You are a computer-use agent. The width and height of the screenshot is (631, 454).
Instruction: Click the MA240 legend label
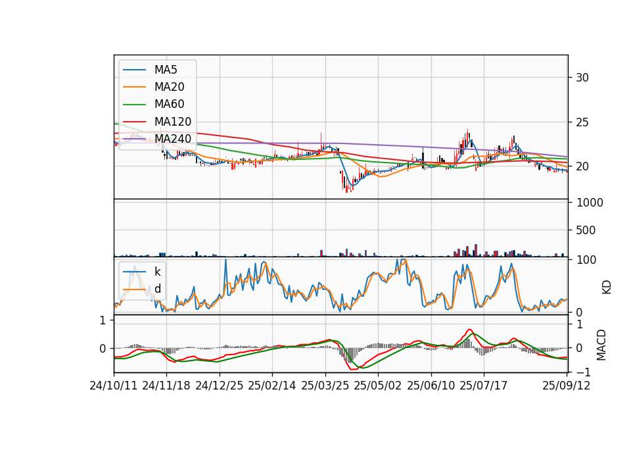[x=173, y=139]
